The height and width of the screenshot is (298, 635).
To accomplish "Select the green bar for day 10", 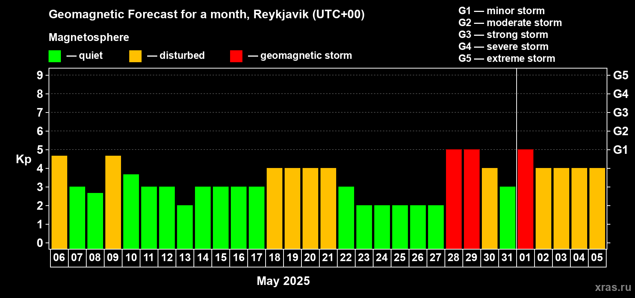I will tap(131, 212).
